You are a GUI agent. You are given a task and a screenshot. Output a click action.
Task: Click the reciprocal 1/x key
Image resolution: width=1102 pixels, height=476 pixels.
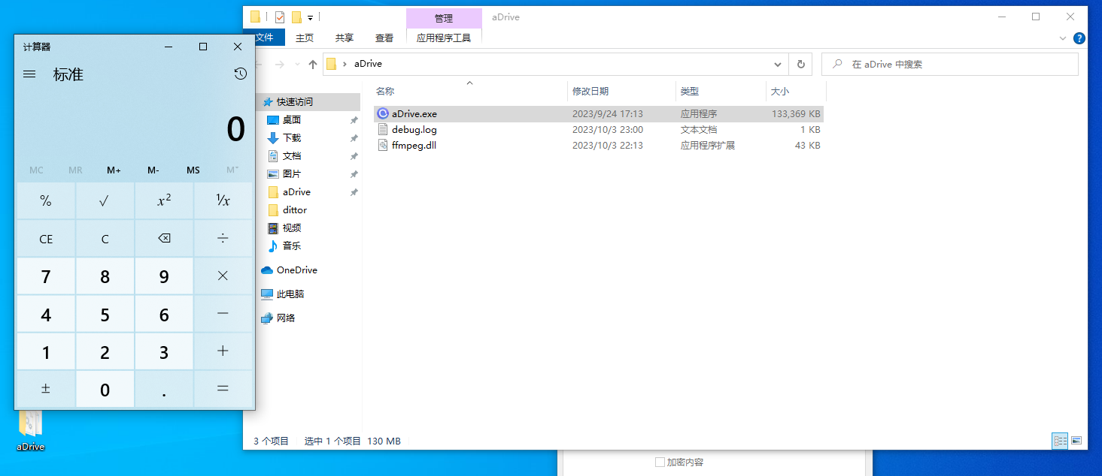coord(223,200)
